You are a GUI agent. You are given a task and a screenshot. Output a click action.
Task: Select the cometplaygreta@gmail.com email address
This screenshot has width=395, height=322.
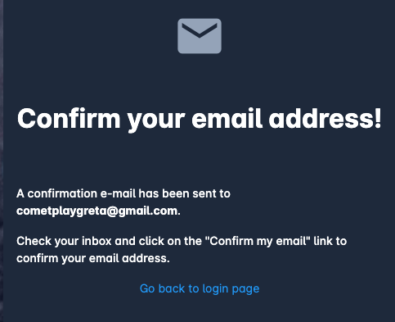pyautogui.click(x=97, y=211)
